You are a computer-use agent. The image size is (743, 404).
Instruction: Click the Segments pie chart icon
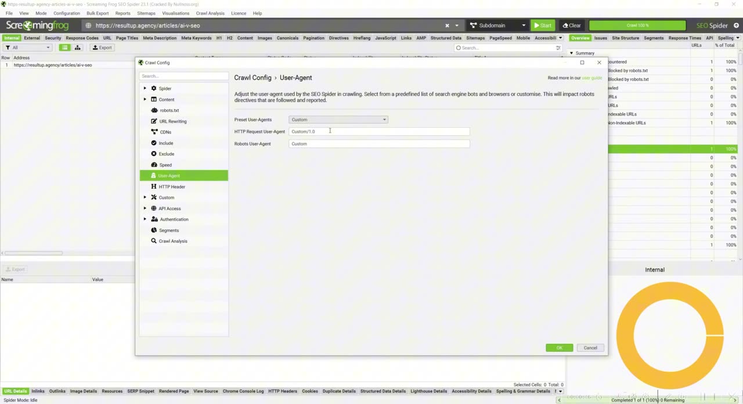154,230
